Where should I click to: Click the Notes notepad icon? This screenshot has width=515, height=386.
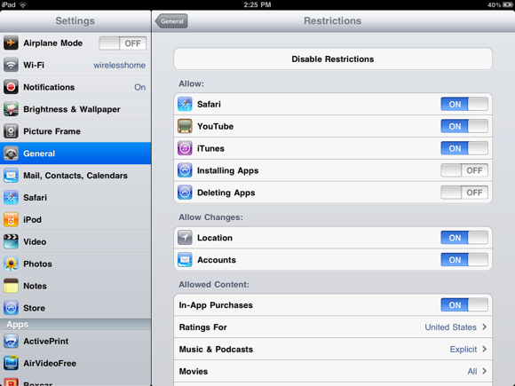[x=11, y=286]
